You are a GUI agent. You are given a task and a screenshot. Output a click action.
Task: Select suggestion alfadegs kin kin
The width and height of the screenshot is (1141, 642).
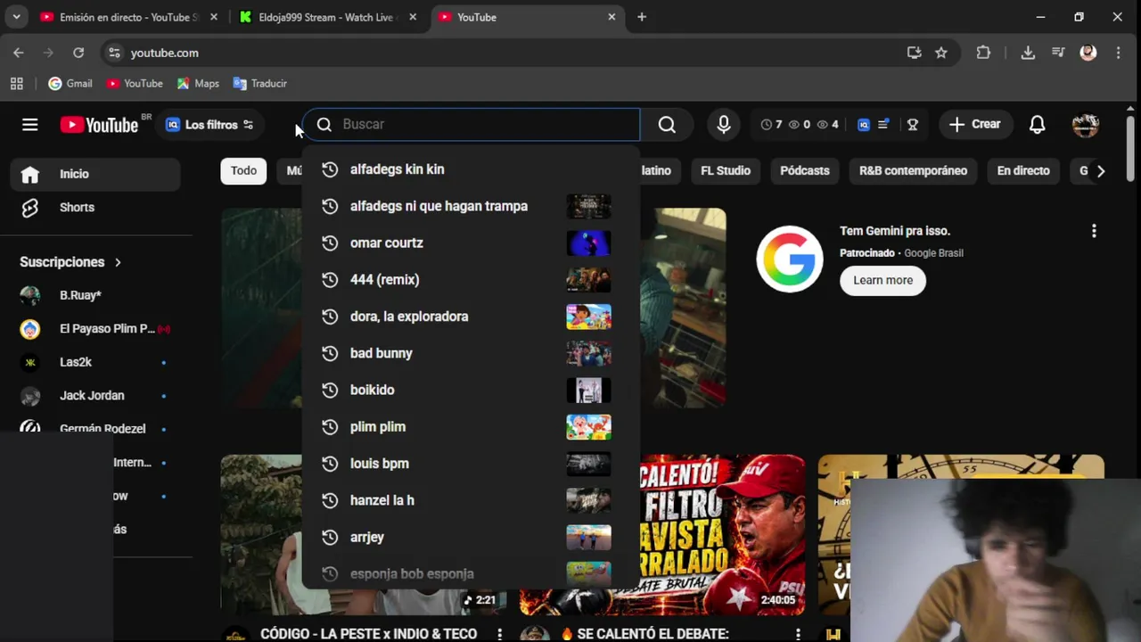[x=471, y=169]
